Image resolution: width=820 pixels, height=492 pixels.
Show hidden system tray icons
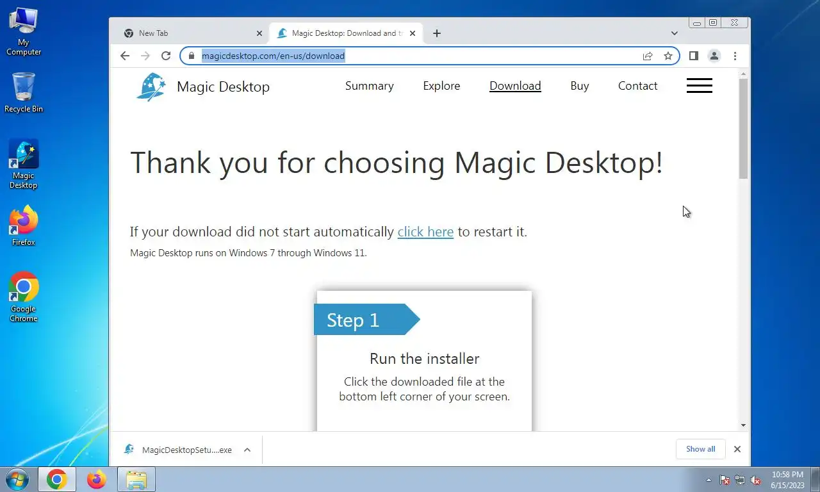709,480
